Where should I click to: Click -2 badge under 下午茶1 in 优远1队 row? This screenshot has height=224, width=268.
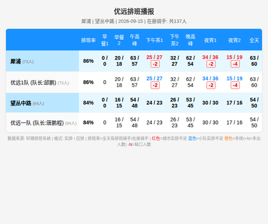pyautogui.click(x=155, y=85)
